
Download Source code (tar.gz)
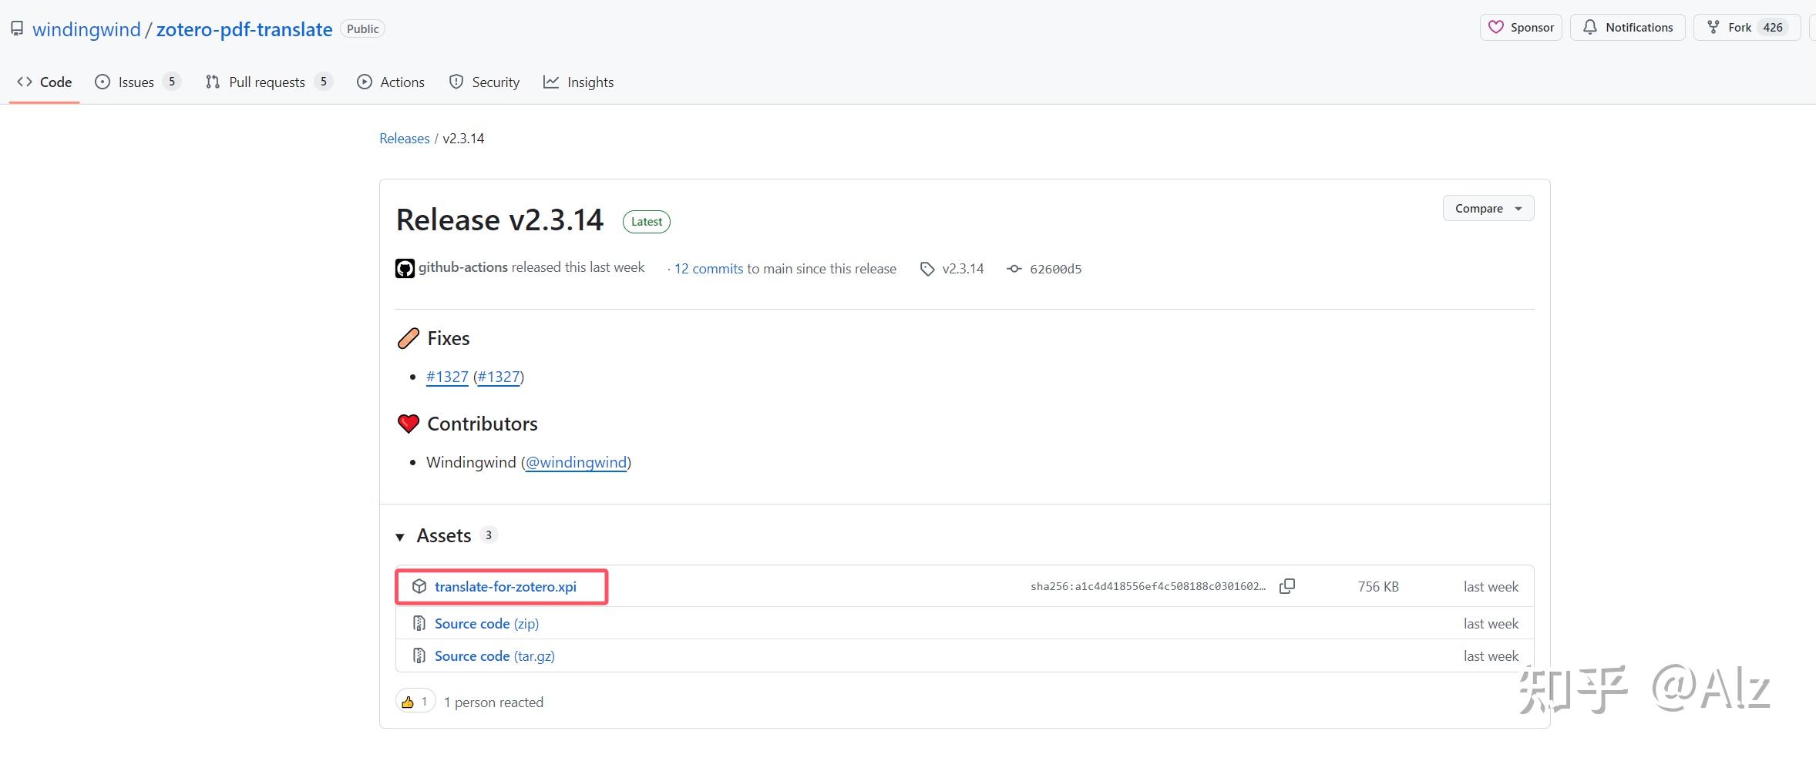coord(494,656)
